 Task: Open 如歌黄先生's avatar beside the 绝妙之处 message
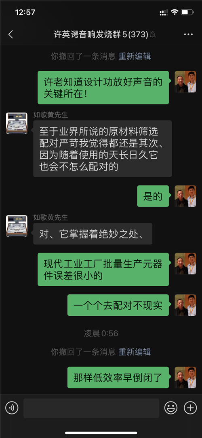[x=17, y=226]
